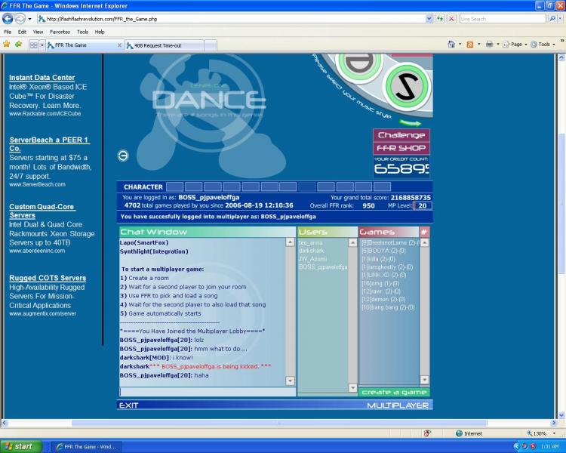Expand hidden system tray icons arrow
This screenshot has width=566, height=453.
516,447
